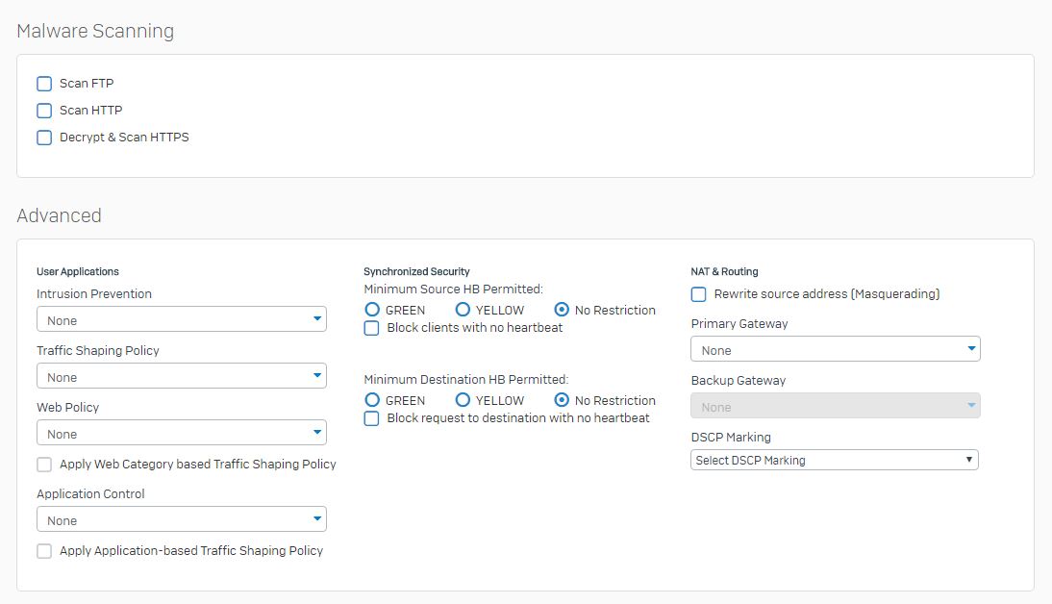The height and width of the screenshot is (604, 1052).
Task: Open the Select DSCP Marking dropdown
Action: [834, 460]
